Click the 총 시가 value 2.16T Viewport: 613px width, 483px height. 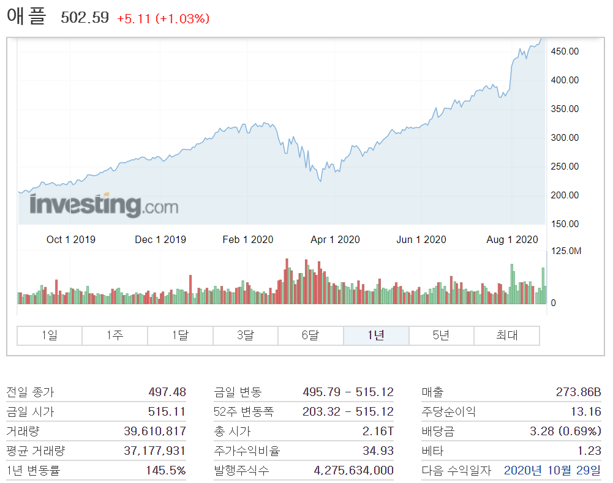(x=378, y=431)
